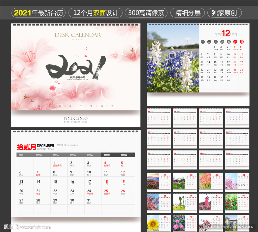Click the '2021 CALENDAR' subtitle

(46, 149)
